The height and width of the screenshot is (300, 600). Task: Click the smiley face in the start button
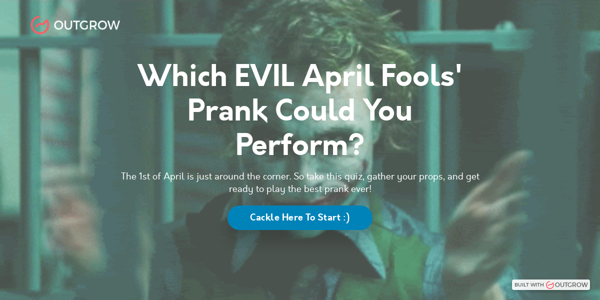346,217
